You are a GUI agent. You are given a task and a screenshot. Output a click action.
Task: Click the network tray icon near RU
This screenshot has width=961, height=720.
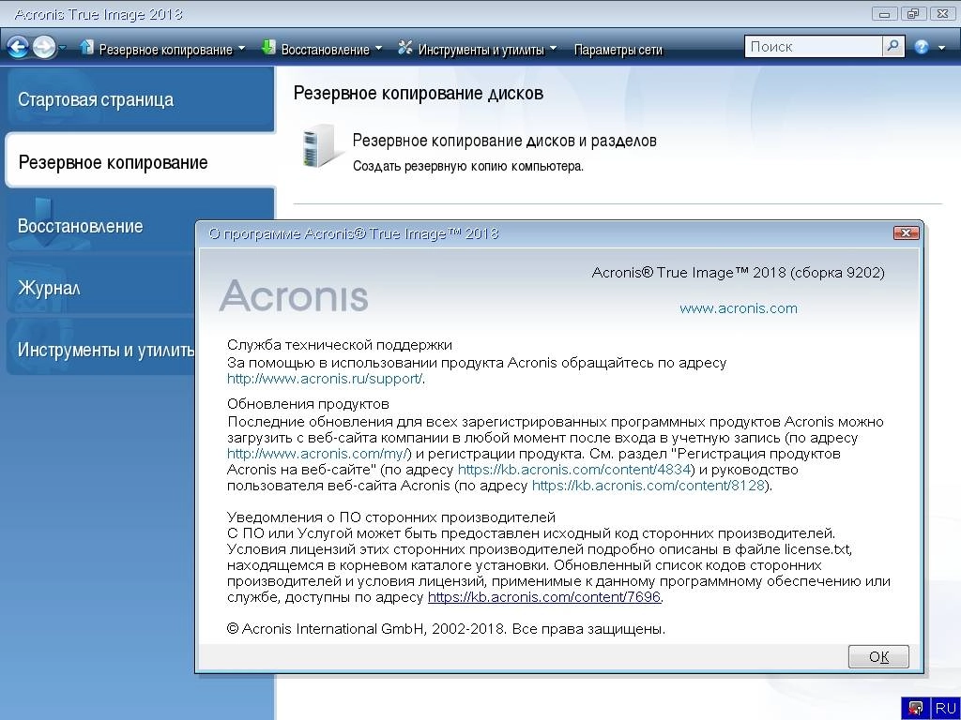[x=916, y=709]
